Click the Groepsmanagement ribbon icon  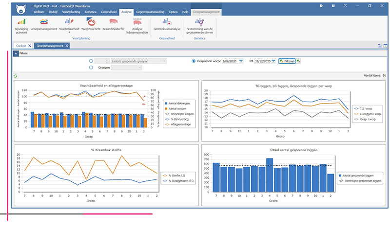[44, 21]
